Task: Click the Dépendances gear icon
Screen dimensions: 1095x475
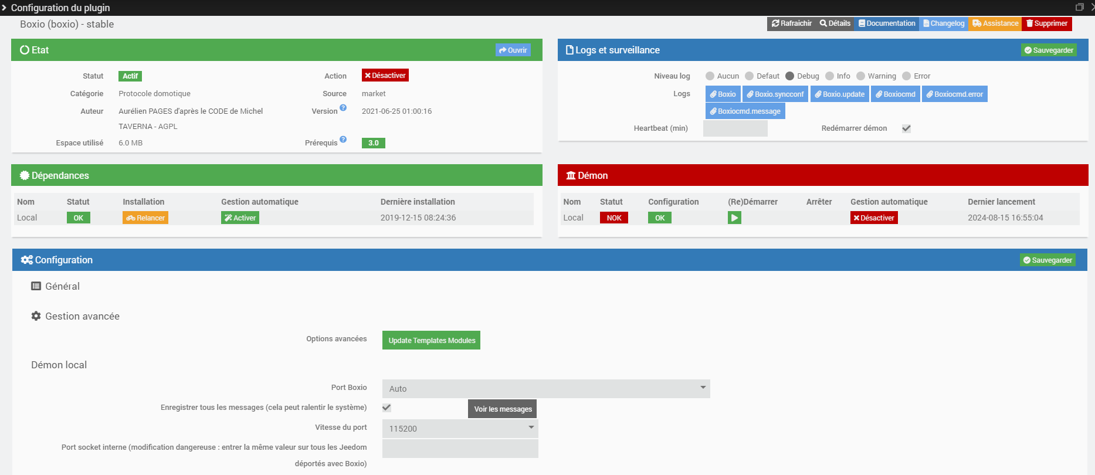Action: click(x=25, y=175)
